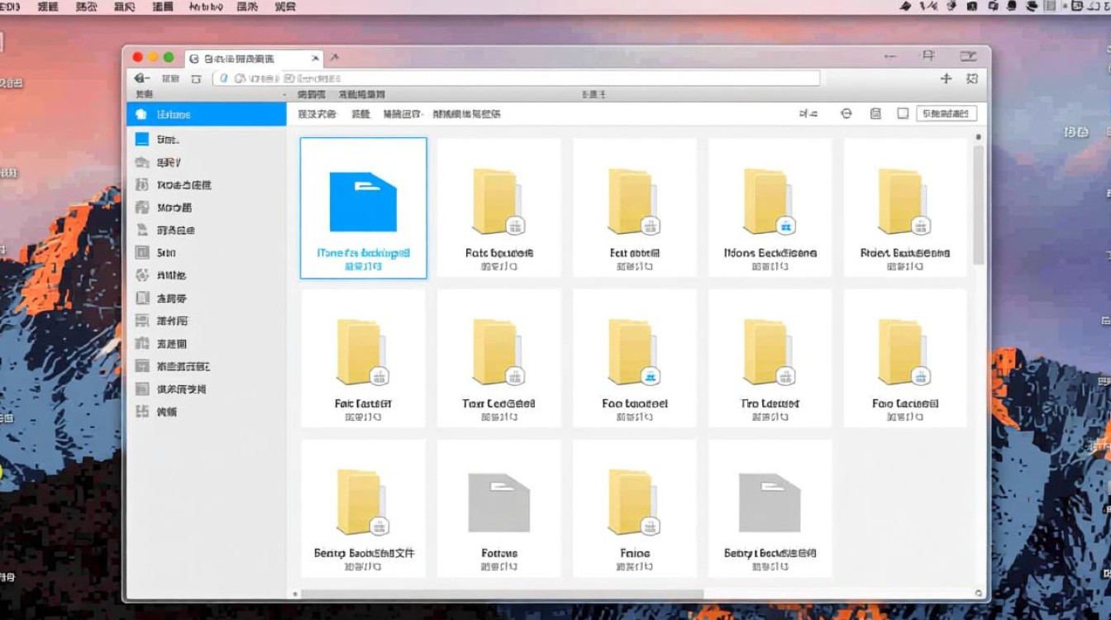Open a new tab with the plus button
This screenshot has height=620, width=1111.
pyautogui.click(x=946, y=78)
